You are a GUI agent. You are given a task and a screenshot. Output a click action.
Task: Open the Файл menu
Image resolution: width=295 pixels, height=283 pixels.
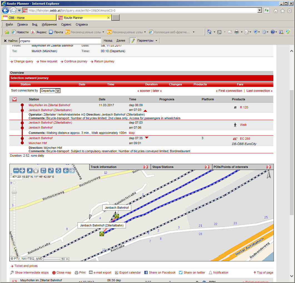coord(9,24)
